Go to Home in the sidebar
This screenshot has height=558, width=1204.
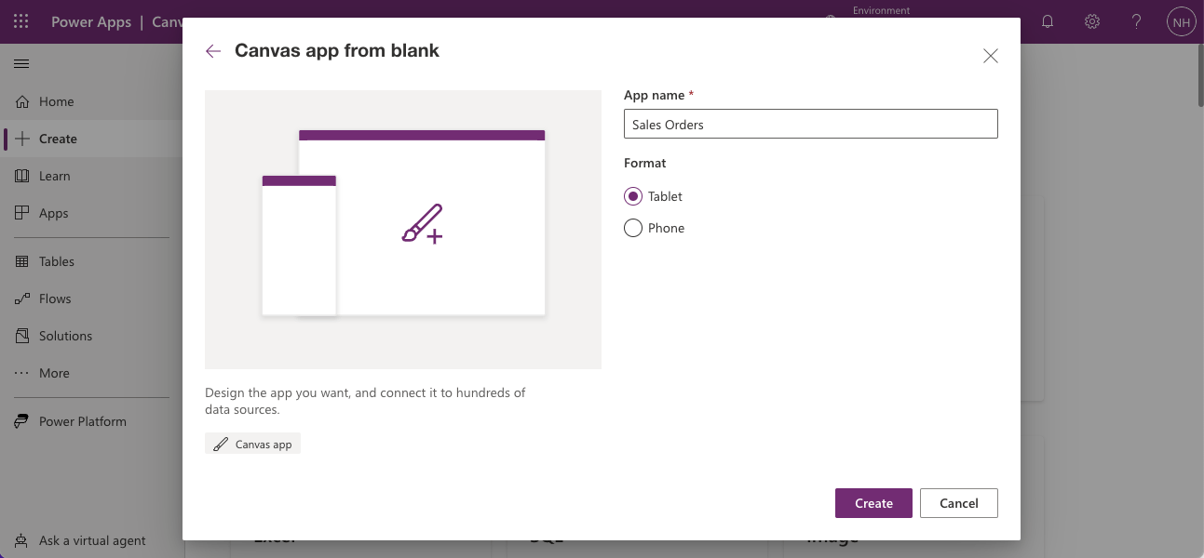tap(56, 101)
